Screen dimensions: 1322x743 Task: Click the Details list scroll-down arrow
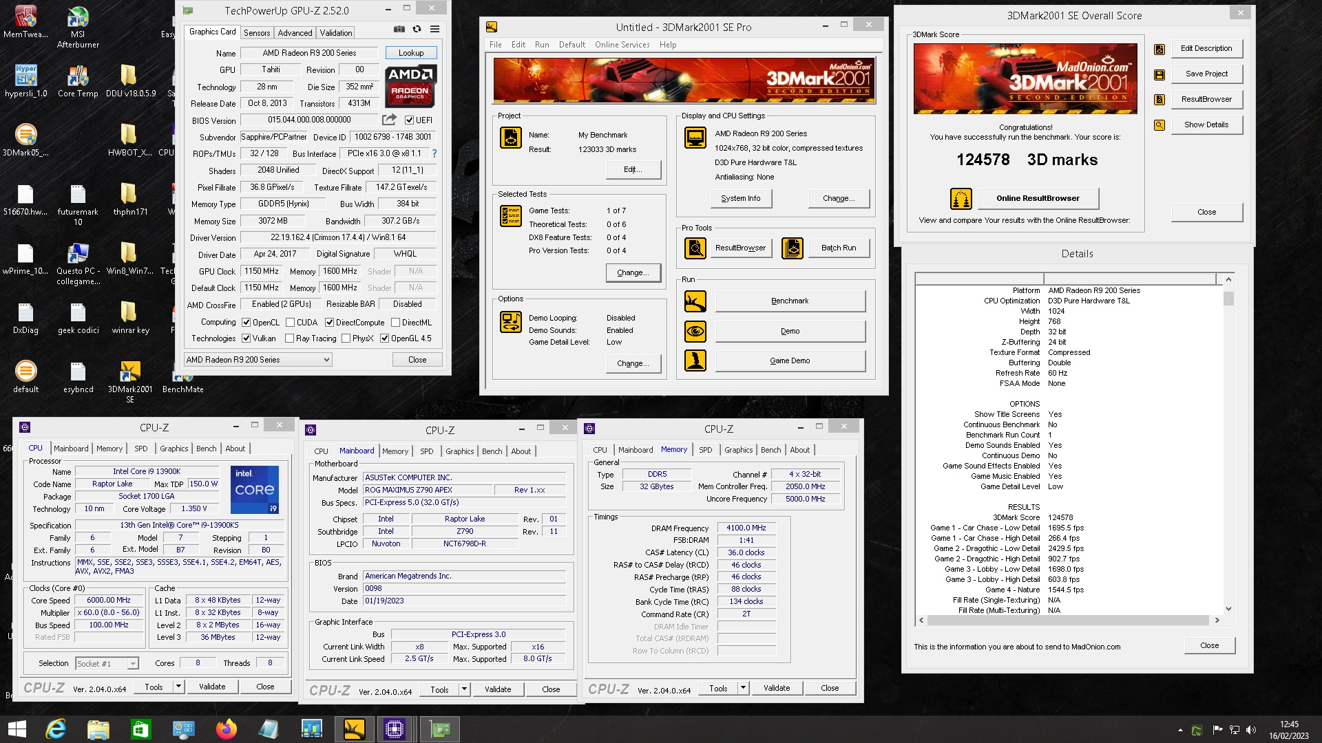coord(1228,609)
